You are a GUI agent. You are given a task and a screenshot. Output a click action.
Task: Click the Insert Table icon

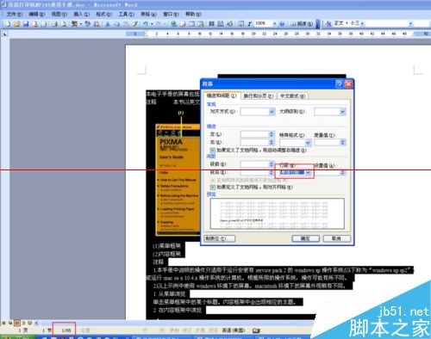[191, 24]
